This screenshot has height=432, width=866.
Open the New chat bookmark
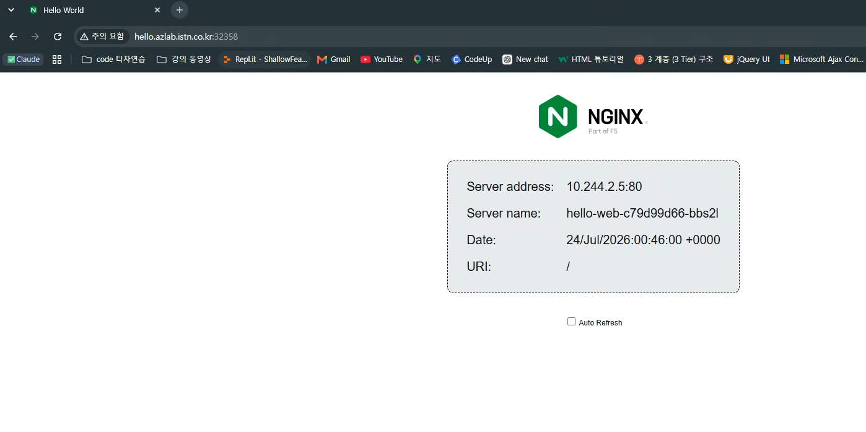pyautogui.click(x=525, y=60)
